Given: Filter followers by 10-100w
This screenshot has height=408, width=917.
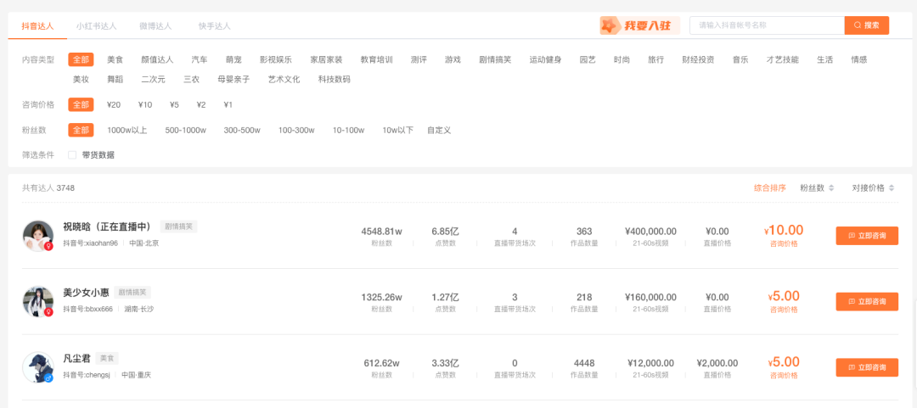Looking at the screenshot, I should pyautogui.click(x=349, y=130).
